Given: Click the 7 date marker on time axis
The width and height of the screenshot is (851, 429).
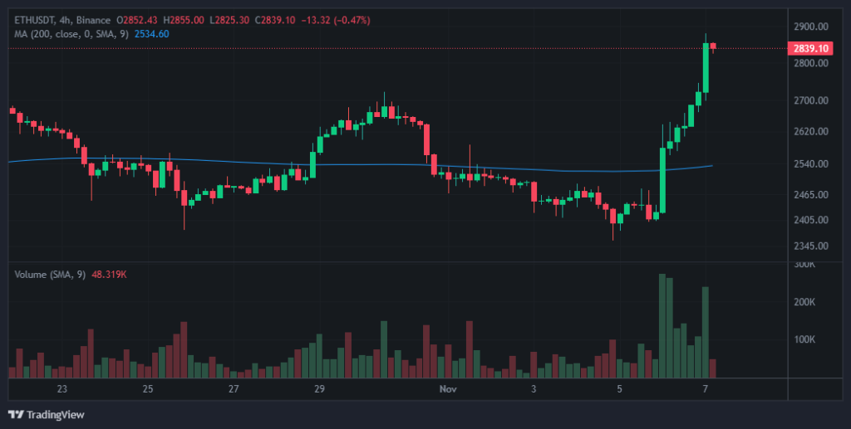Looking at the screenshot, I should tap(705, 389).
